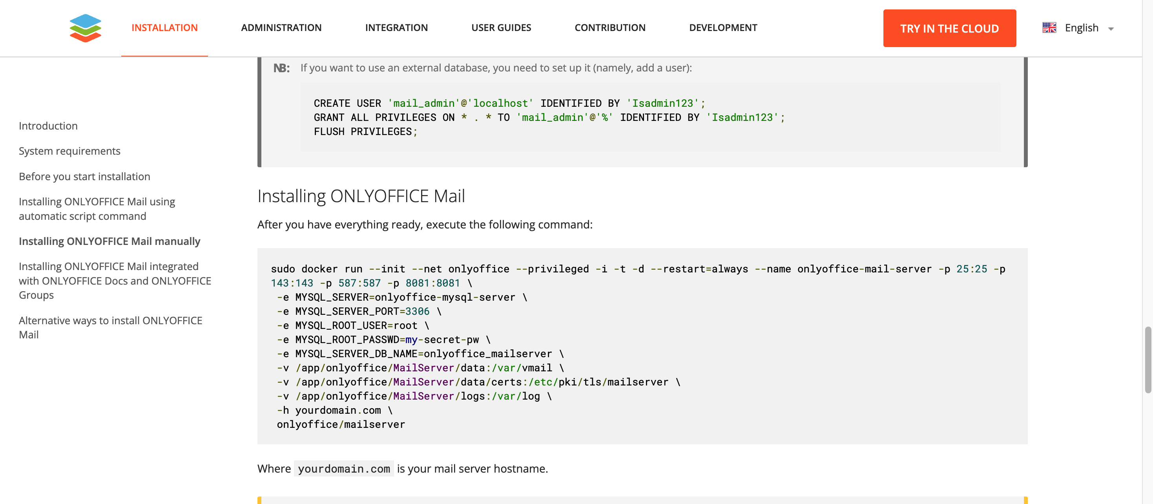This screenshot has height=504, width=1153.
Task: Click 'is your mail server hostname' text
Action: point(472,469)
